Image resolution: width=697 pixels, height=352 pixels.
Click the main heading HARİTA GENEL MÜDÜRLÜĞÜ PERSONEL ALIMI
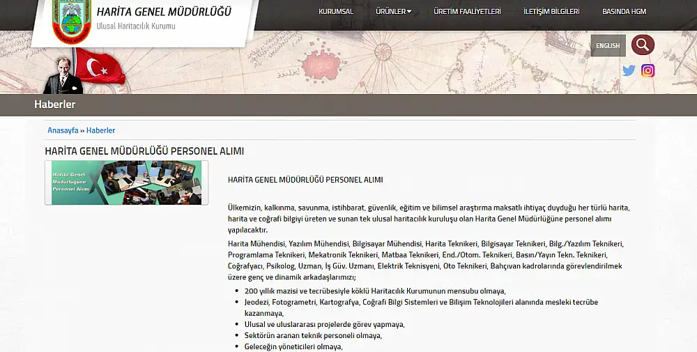point(144,151)
